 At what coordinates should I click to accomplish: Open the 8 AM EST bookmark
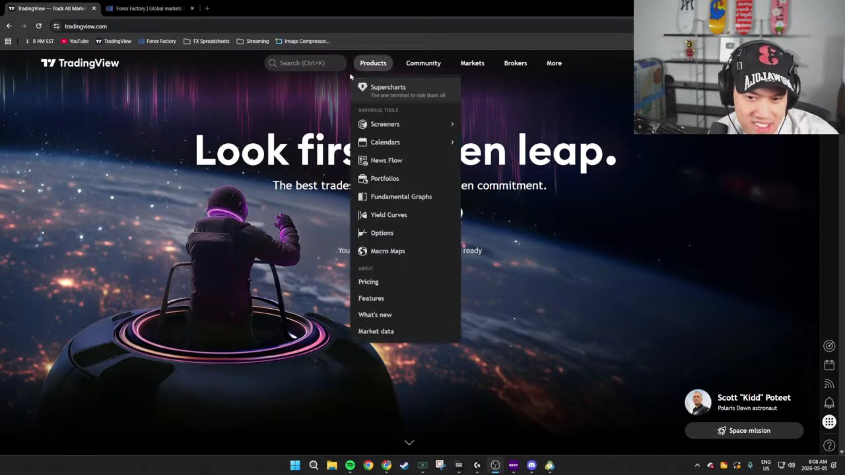pyautogui.click(x=39, y=41)
